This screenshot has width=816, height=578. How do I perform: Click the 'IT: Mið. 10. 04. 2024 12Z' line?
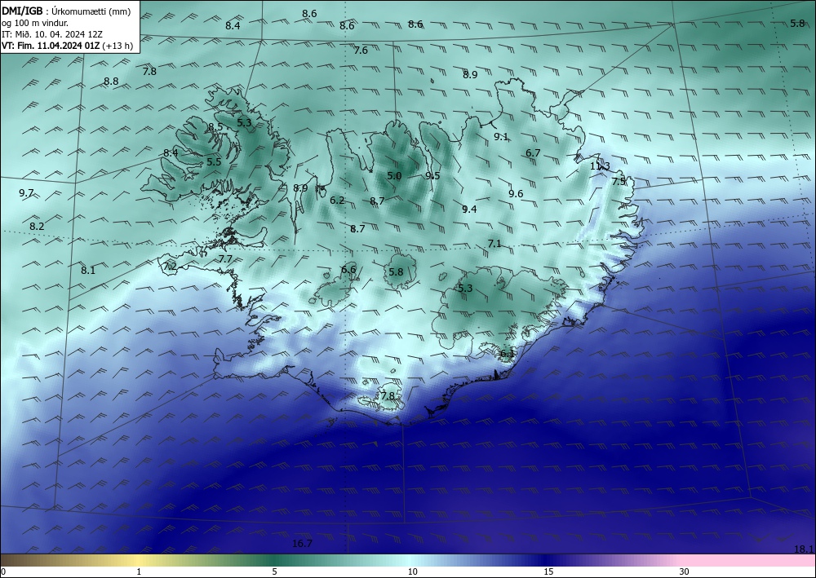coord(52,34)
